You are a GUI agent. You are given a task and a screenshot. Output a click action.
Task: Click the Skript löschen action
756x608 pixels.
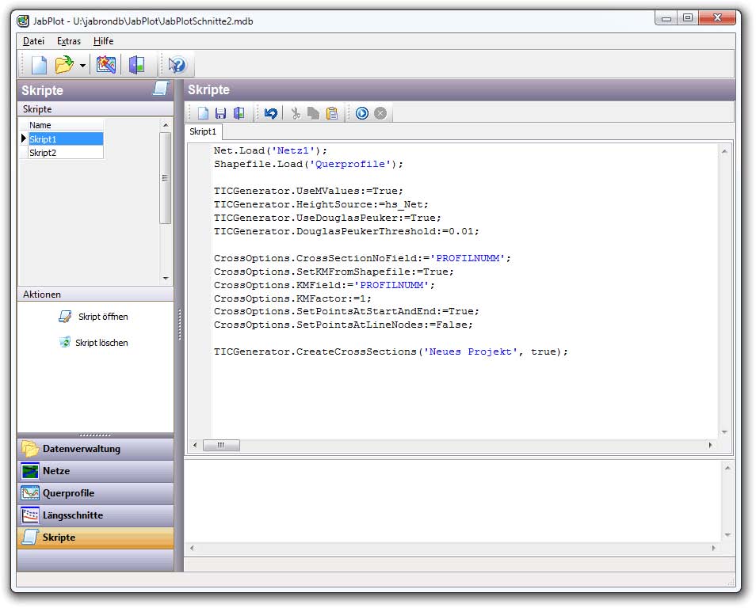(101, 343)
